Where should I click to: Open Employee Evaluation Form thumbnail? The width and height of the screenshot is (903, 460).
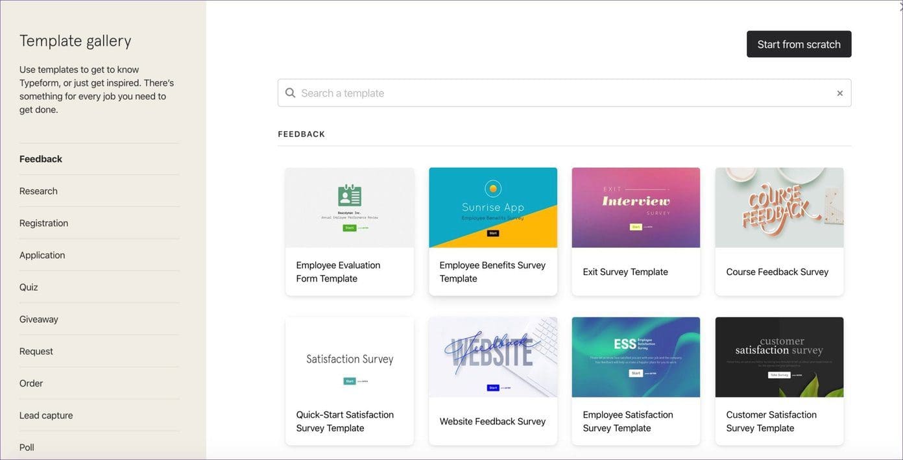point(350,208)
